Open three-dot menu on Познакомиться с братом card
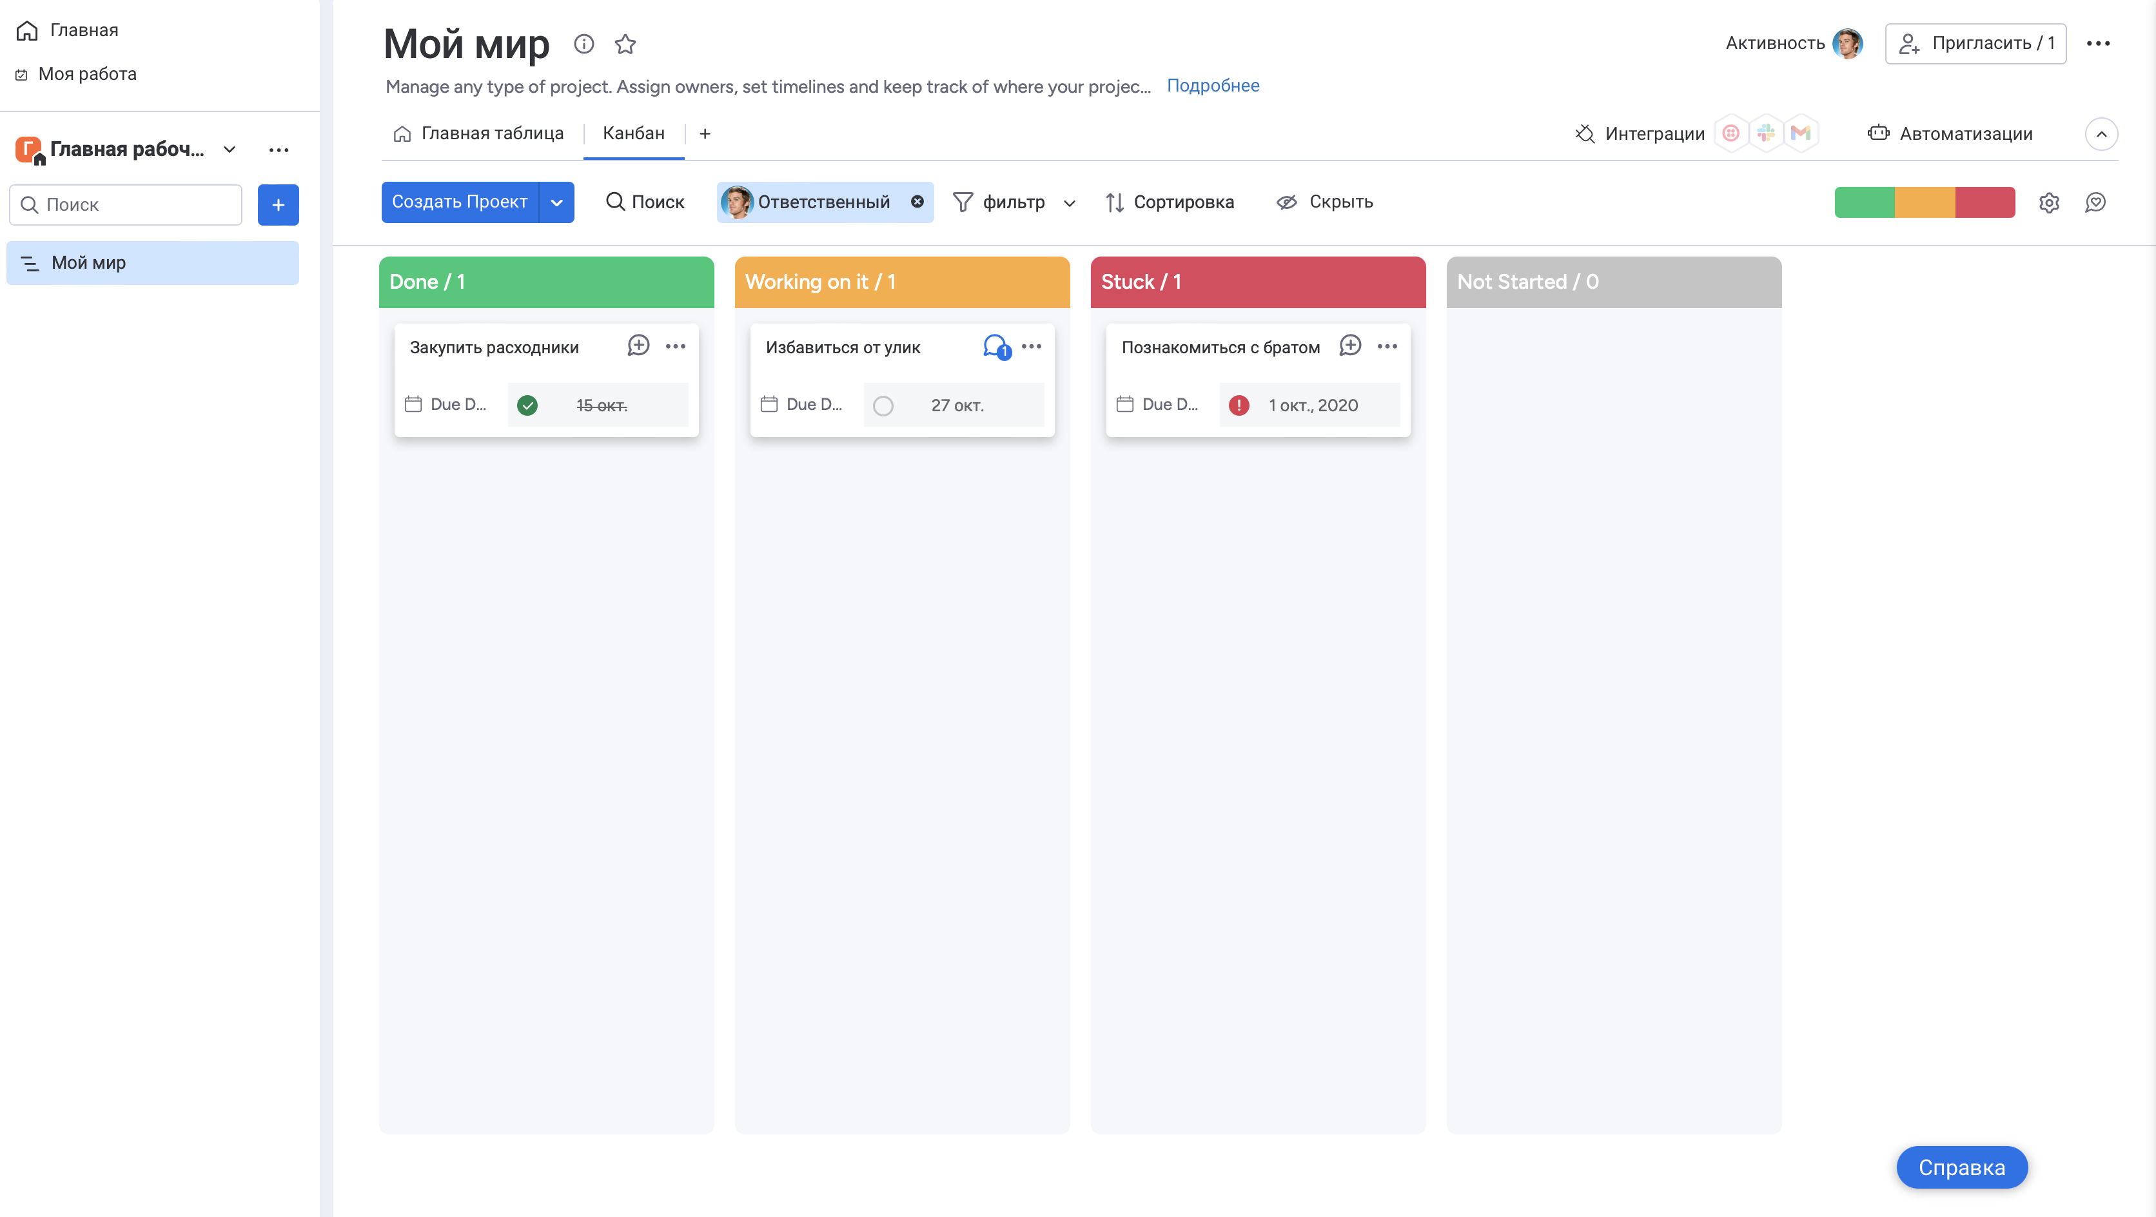 pos(1387,346)
